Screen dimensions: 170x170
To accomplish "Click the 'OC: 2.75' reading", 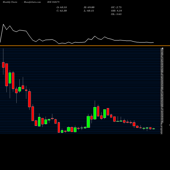I will click(x=116, y=7).
